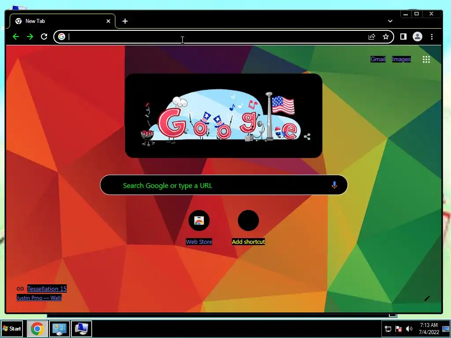Start voice search with the microphone
Image resolution: width=451 pixels, height=338 pixels.
[x=334, y=185]
